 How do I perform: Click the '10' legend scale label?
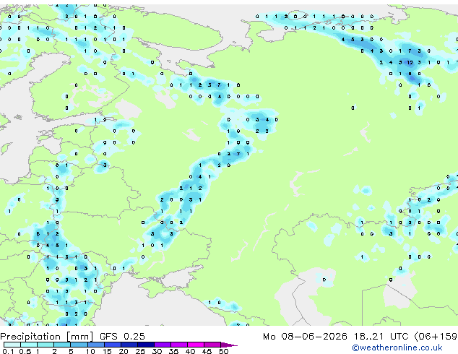click(90, 351)
